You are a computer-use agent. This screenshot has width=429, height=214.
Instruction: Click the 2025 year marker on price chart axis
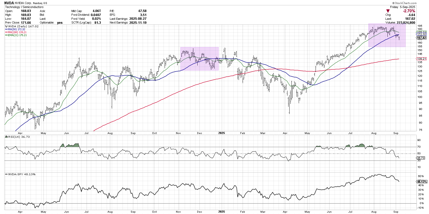221,133
